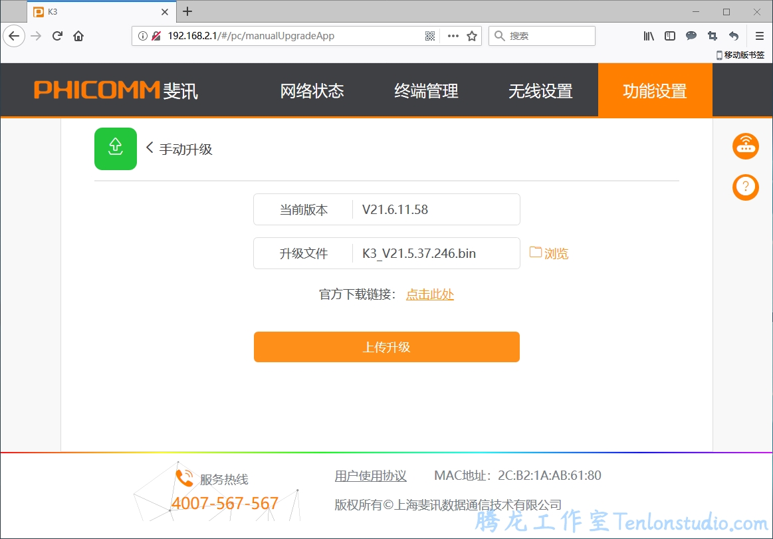The width and height of the screenshot is (773, 539).
Task: Click the 当前版本 label
Action: [304, 209]
